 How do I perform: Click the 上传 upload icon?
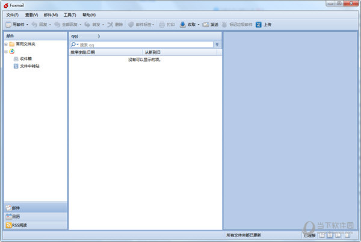pyautogui.click(x=259, y=25)
